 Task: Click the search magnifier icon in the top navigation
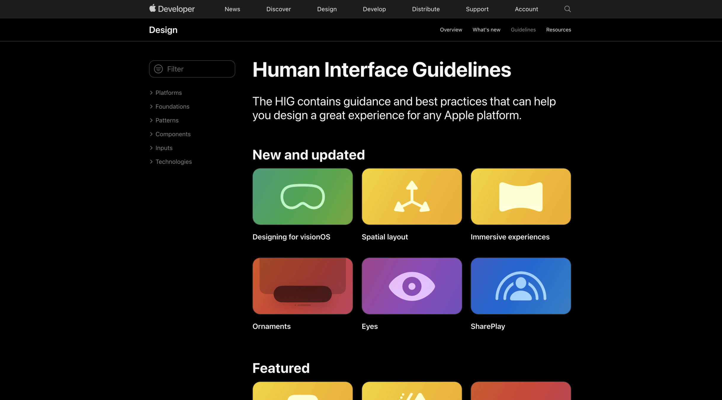(567, 9)
